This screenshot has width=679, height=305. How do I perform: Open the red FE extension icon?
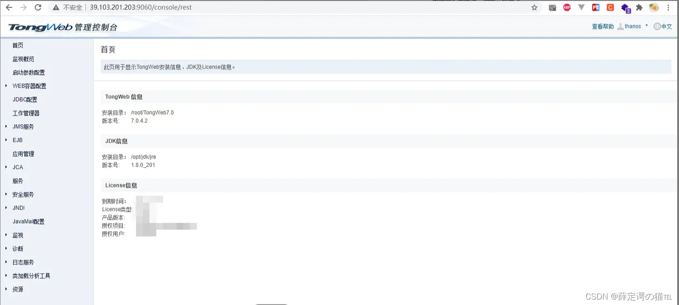(596, 7)
